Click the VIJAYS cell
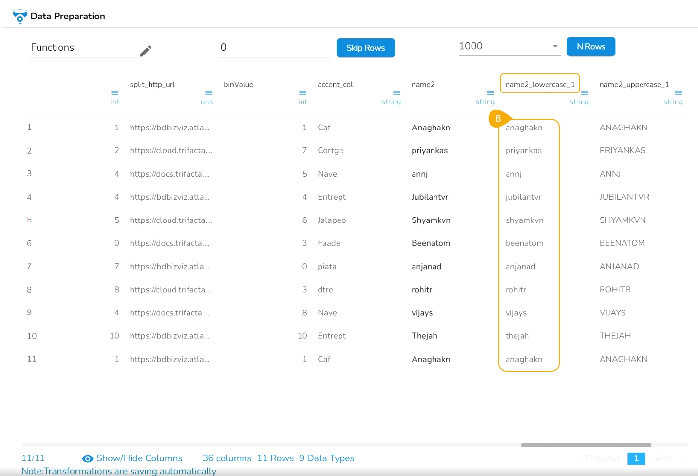Image resolution: width=698 pixels, height=476 pixels. (613, 312)
